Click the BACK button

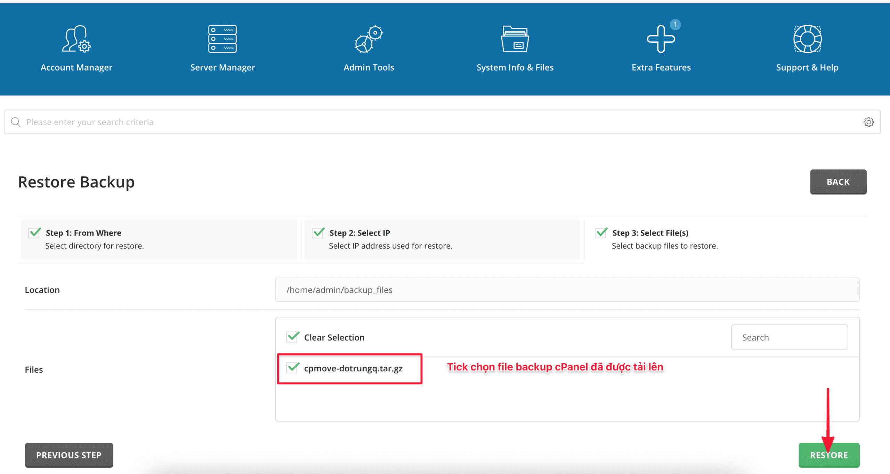click(838, 182)
